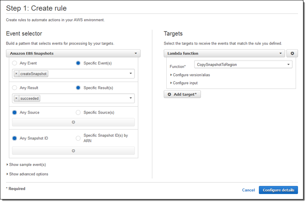Select the Any Result radio button
The width and height of the screenshot is (307, 203).
coord(15,88)
